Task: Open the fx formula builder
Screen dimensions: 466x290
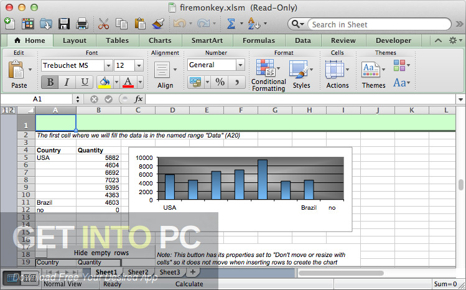Action: click(139, 99)
